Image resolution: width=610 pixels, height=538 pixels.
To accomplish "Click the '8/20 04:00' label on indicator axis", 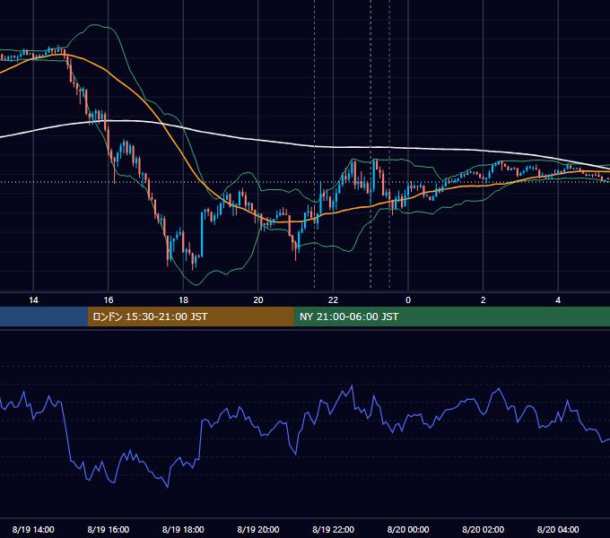I will coord(558,529).
